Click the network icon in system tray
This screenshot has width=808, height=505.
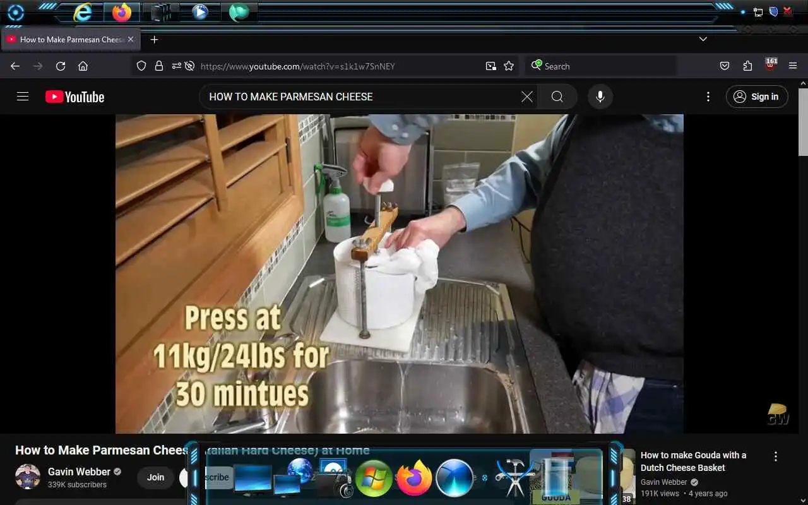click(x=758, y=12)
